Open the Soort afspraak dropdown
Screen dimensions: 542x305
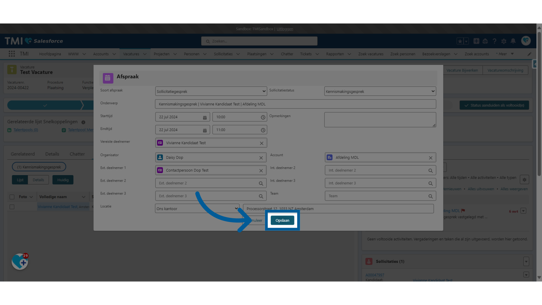pyautogui.click(x=211, y=91)
